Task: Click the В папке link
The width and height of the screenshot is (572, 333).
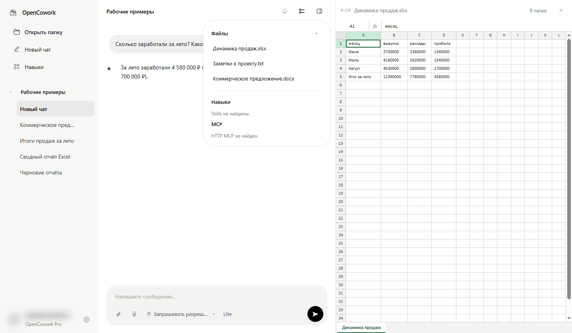Action: 538,11
